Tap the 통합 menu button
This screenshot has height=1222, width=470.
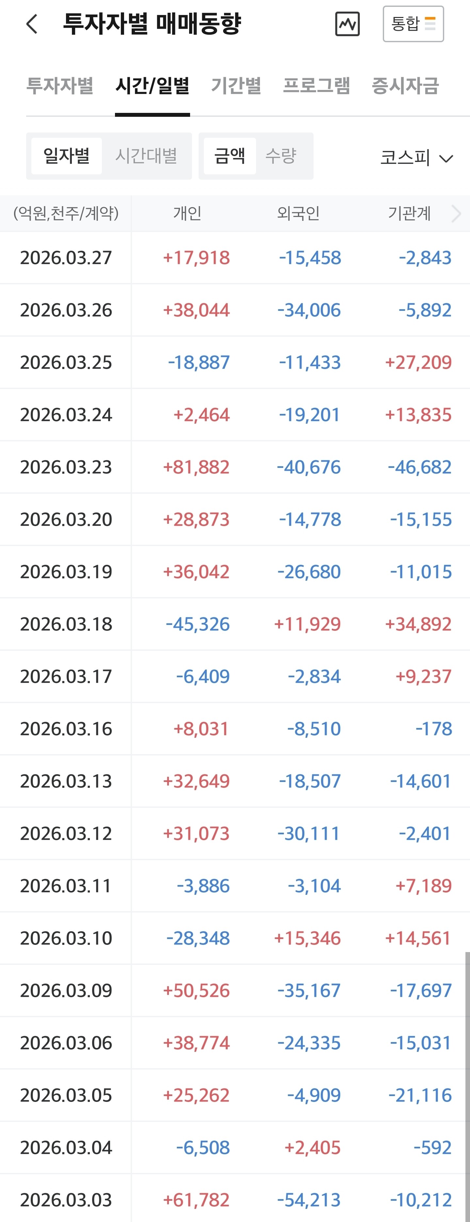[413, 24]
